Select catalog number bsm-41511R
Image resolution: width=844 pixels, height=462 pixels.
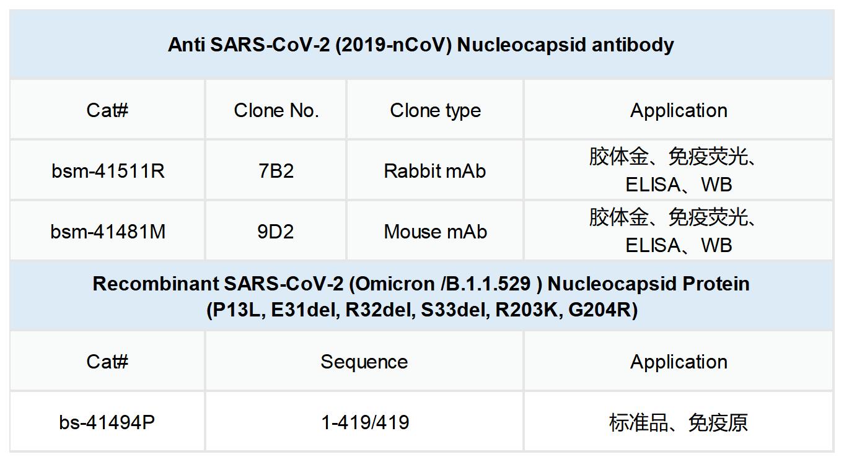[108, 171]
